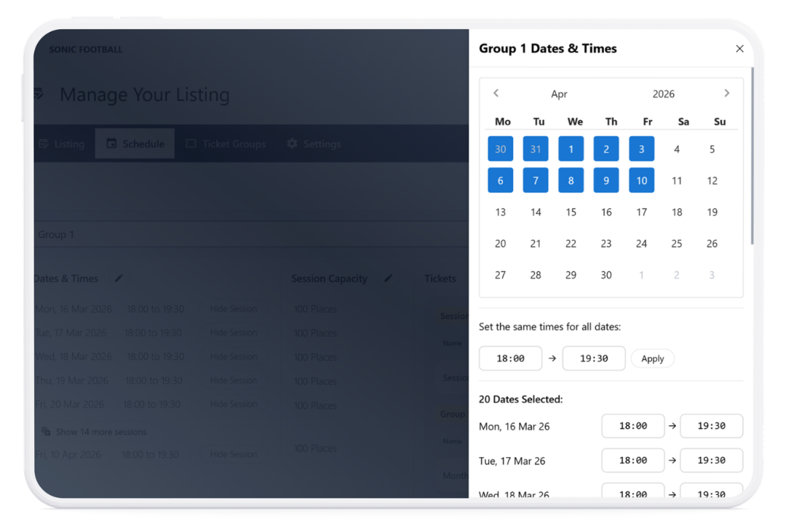
Task: Hide the Tue, 17 Mar 2026 session
Action: (234, 333)
